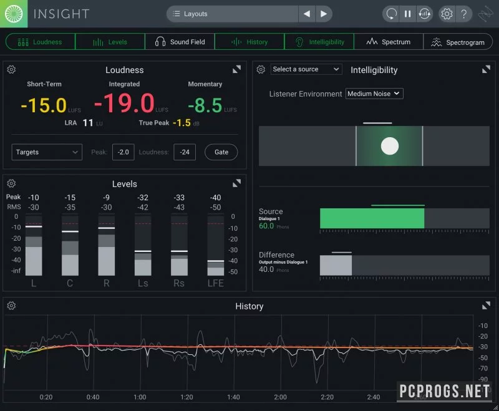Click the Gate button
Viewport: 499px width, 411px height.
(x=221, y=152)
